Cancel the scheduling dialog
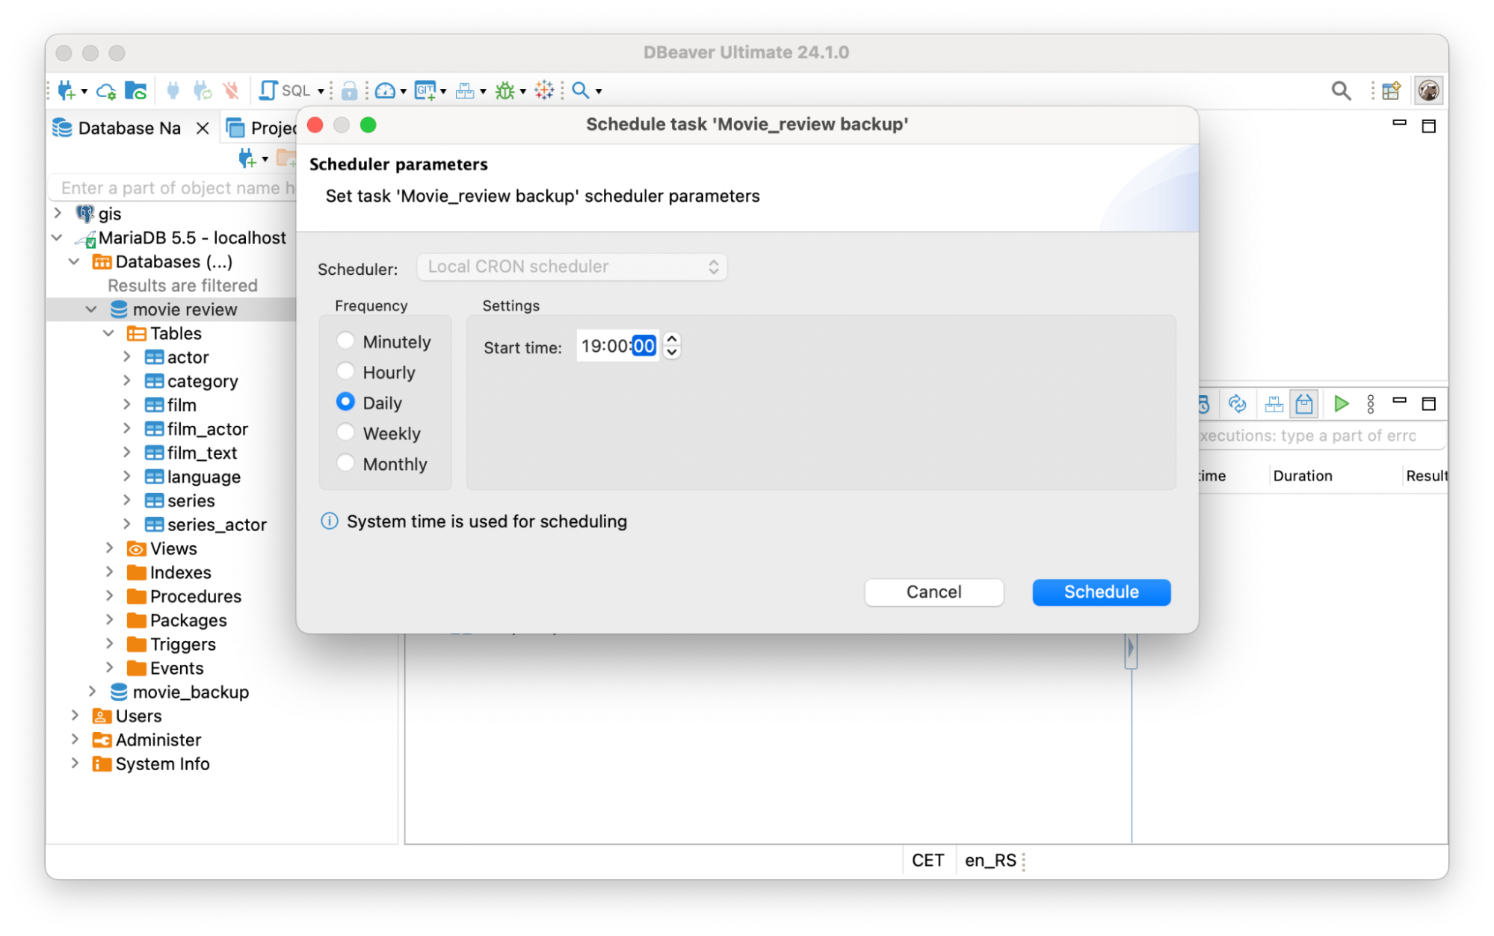This screenshot has width=1494, height=936. tap(933, 592)
